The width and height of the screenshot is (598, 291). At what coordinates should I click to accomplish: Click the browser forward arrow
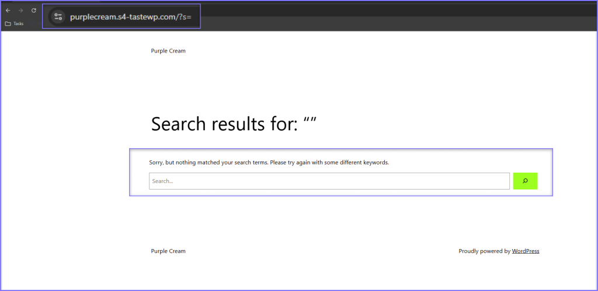(x=21, y=10)
